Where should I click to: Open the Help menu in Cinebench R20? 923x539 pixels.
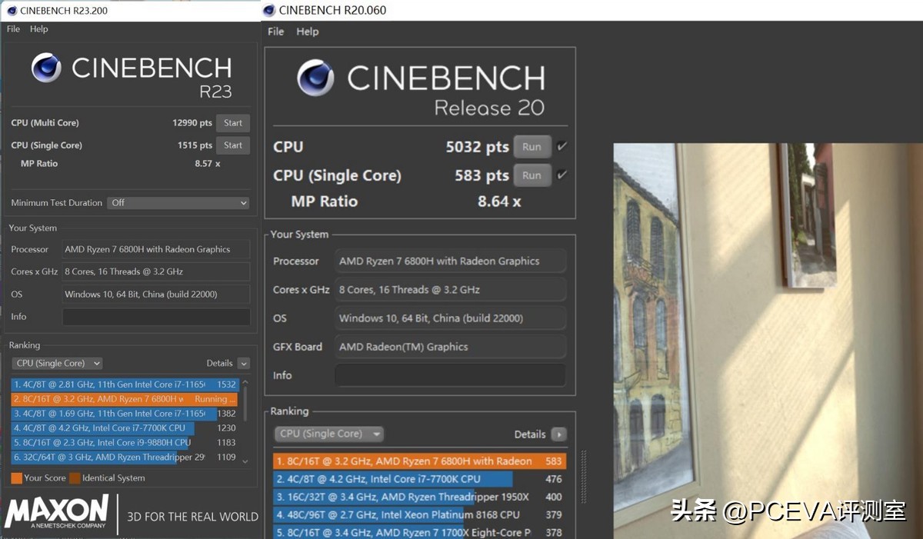click(x=307, y=32)
